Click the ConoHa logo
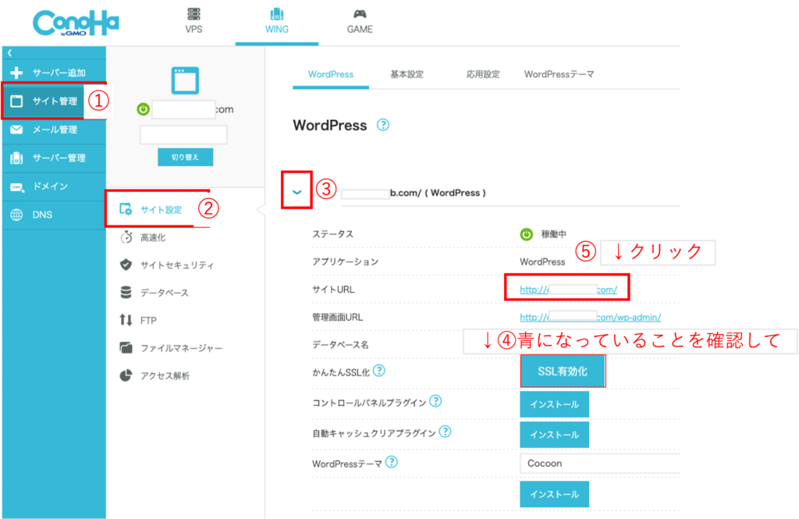 click(x=76, y=23)
